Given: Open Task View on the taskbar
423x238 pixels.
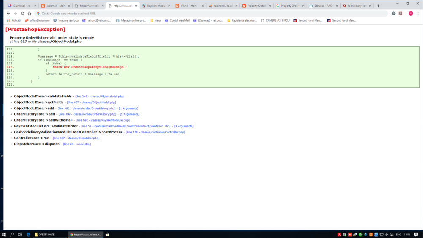Looking at the screenshot, I should 20,235.
